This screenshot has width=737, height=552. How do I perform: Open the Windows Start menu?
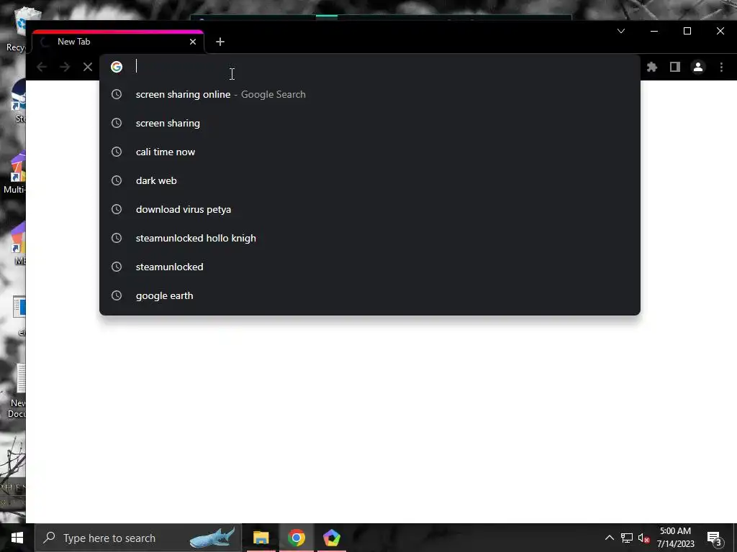[x=17, y=538]
